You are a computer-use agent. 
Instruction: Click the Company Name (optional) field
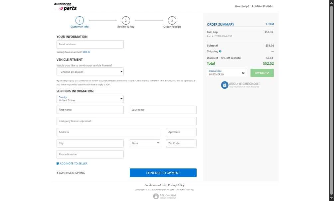coord(126,121)
